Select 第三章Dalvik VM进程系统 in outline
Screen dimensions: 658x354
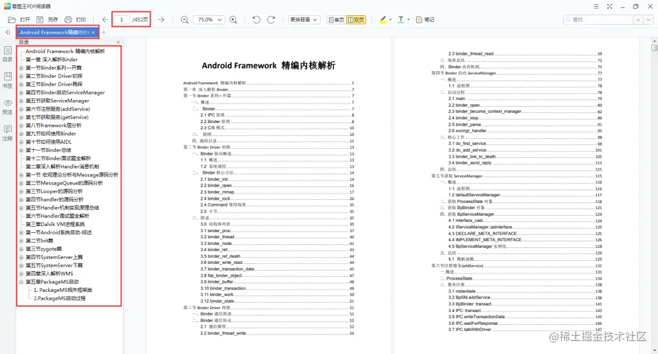point(55,224)
